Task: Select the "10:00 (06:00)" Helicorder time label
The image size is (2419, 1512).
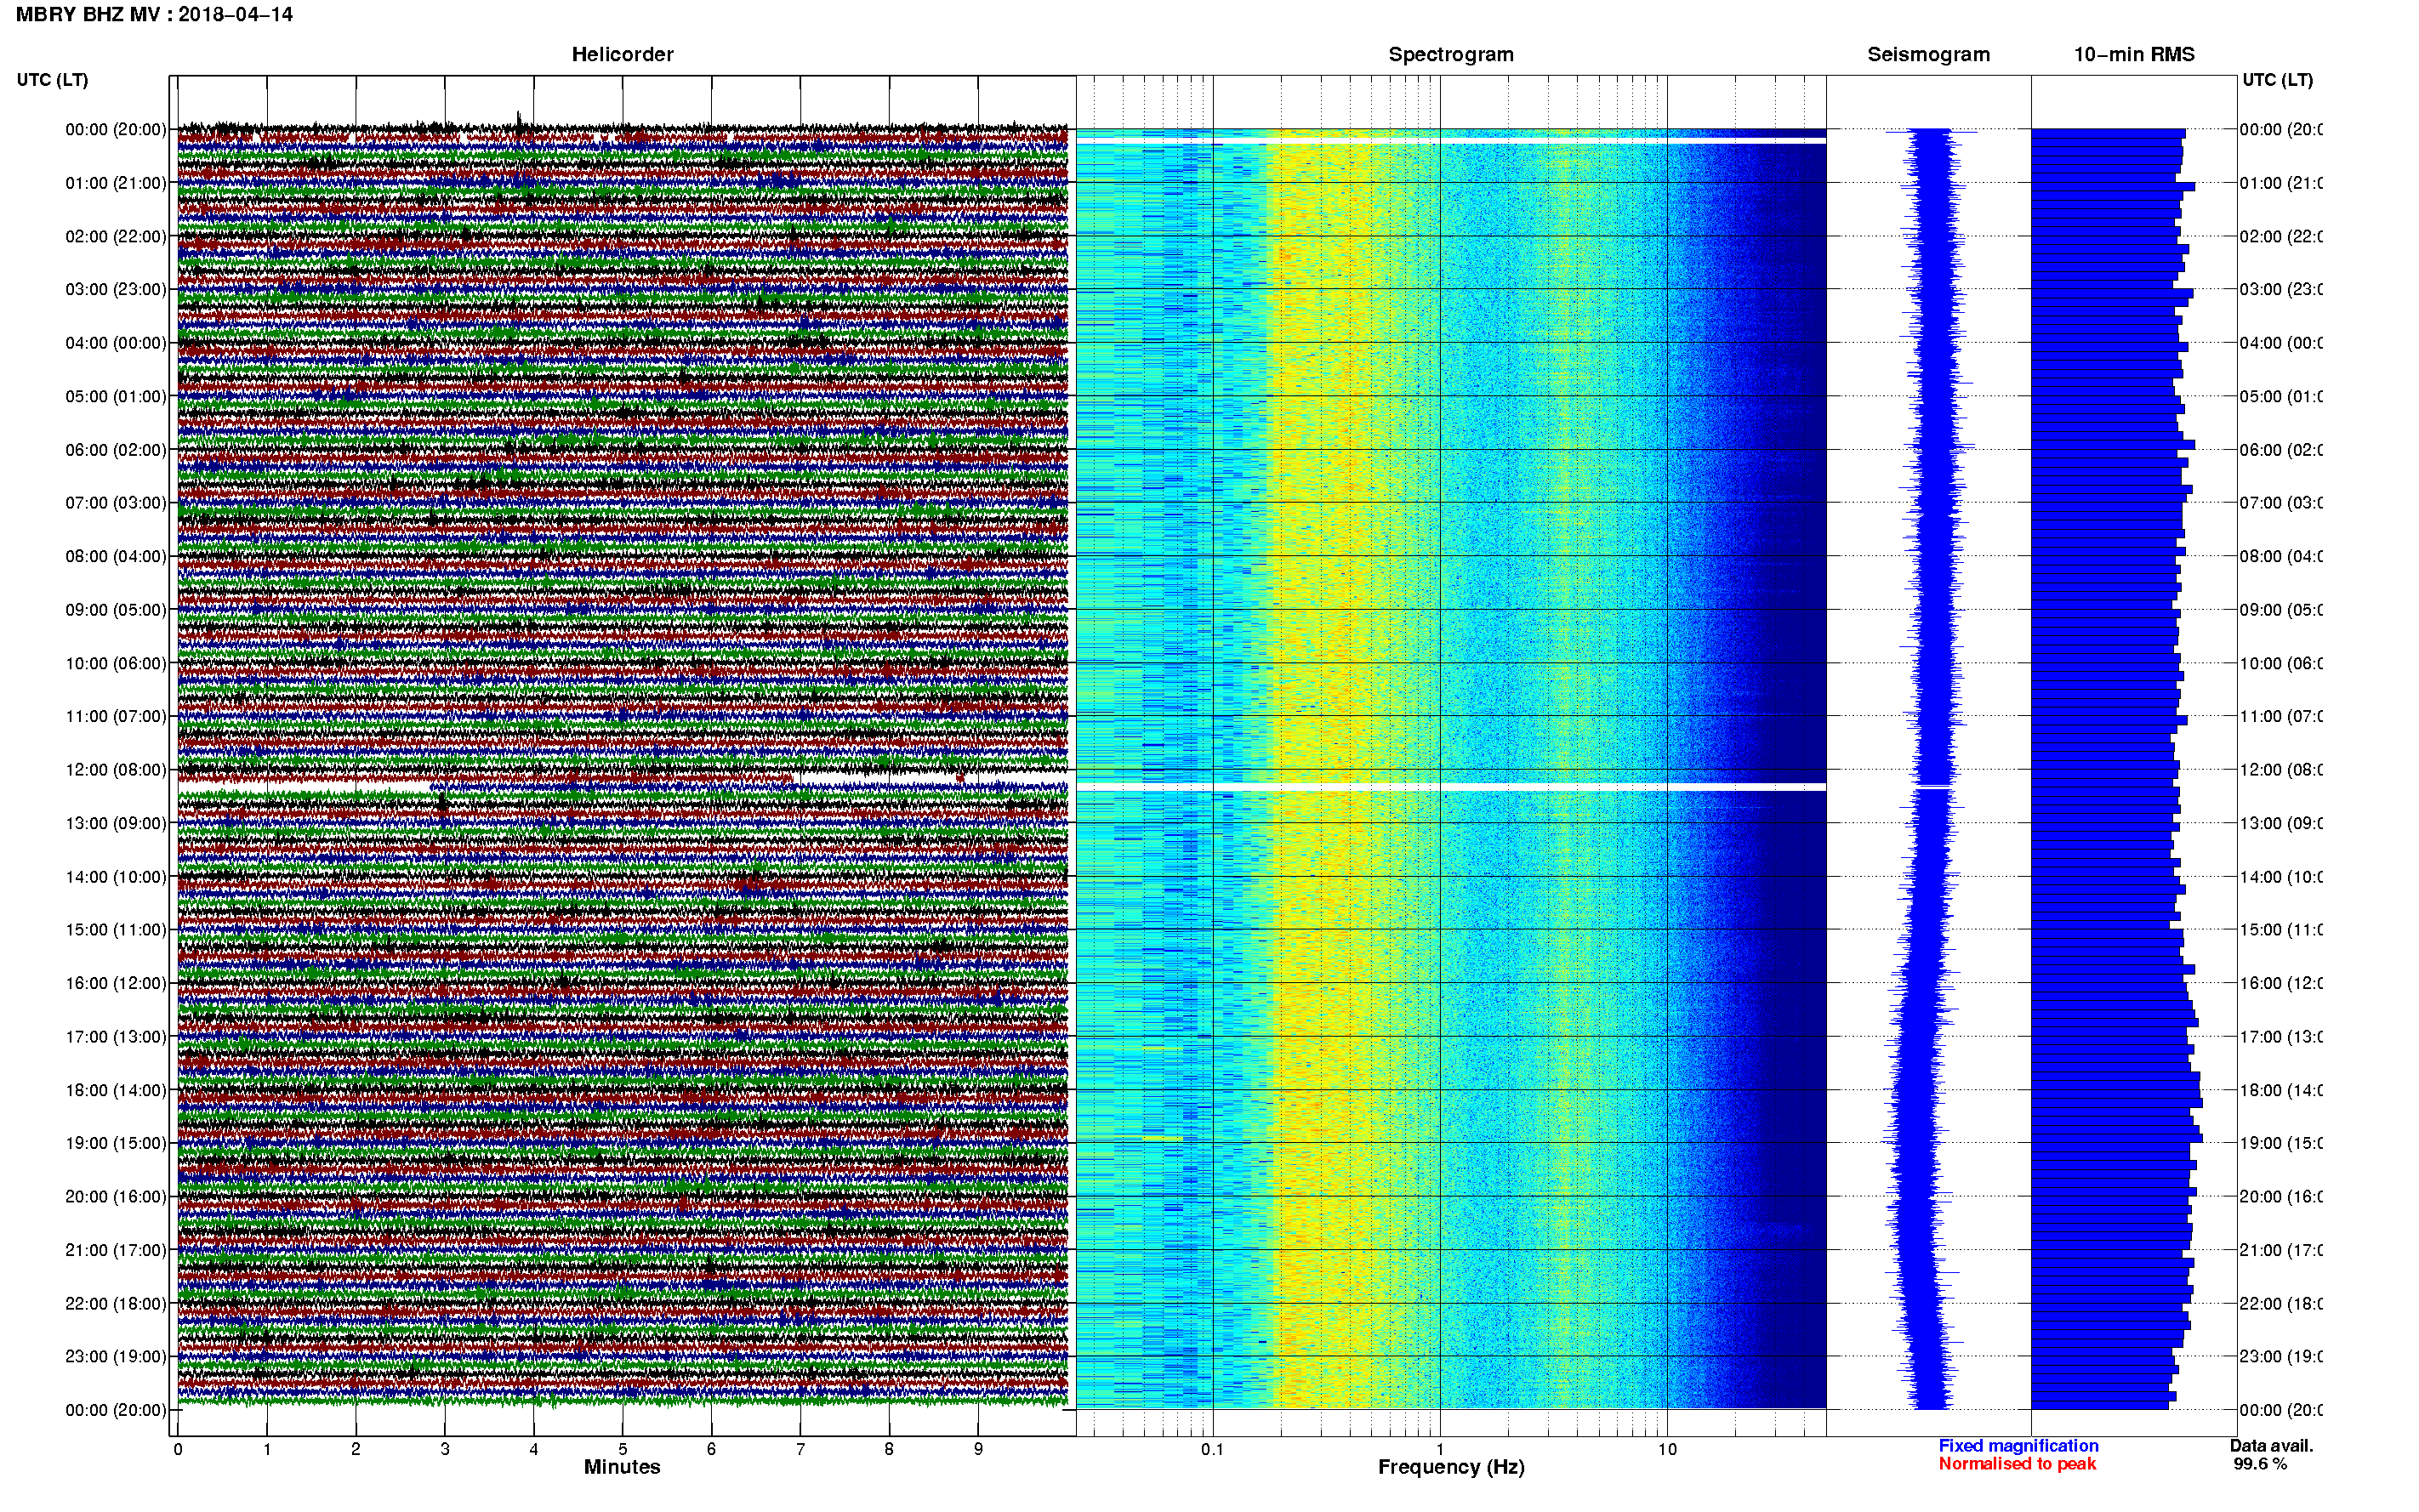Action: [x=116, y=663]
